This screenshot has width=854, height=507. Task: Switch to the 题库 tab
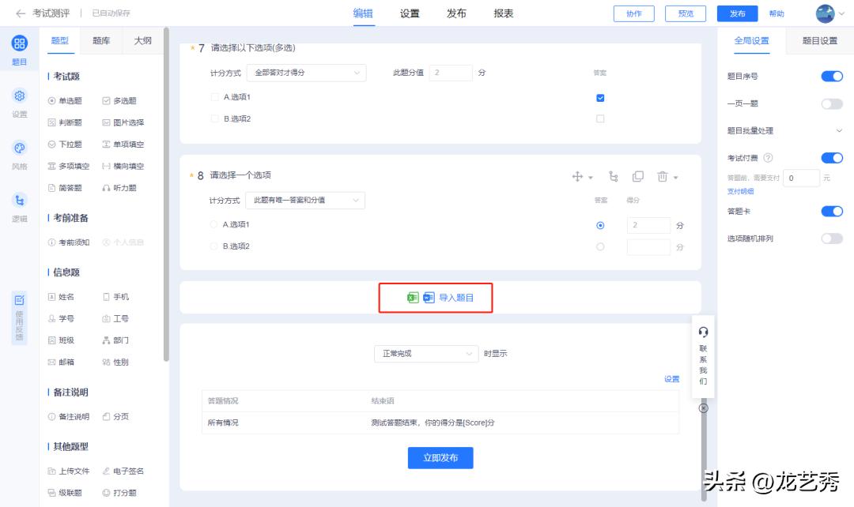pos(101,40)
